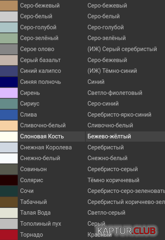Image resolution: width=165 pixels, height=240 pixels.
Task: Click the description Светло-серый
Action: click(x=106, y=213)
